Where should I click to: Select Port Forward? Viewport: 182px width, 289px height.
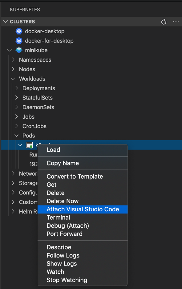(x=64, y=234)
